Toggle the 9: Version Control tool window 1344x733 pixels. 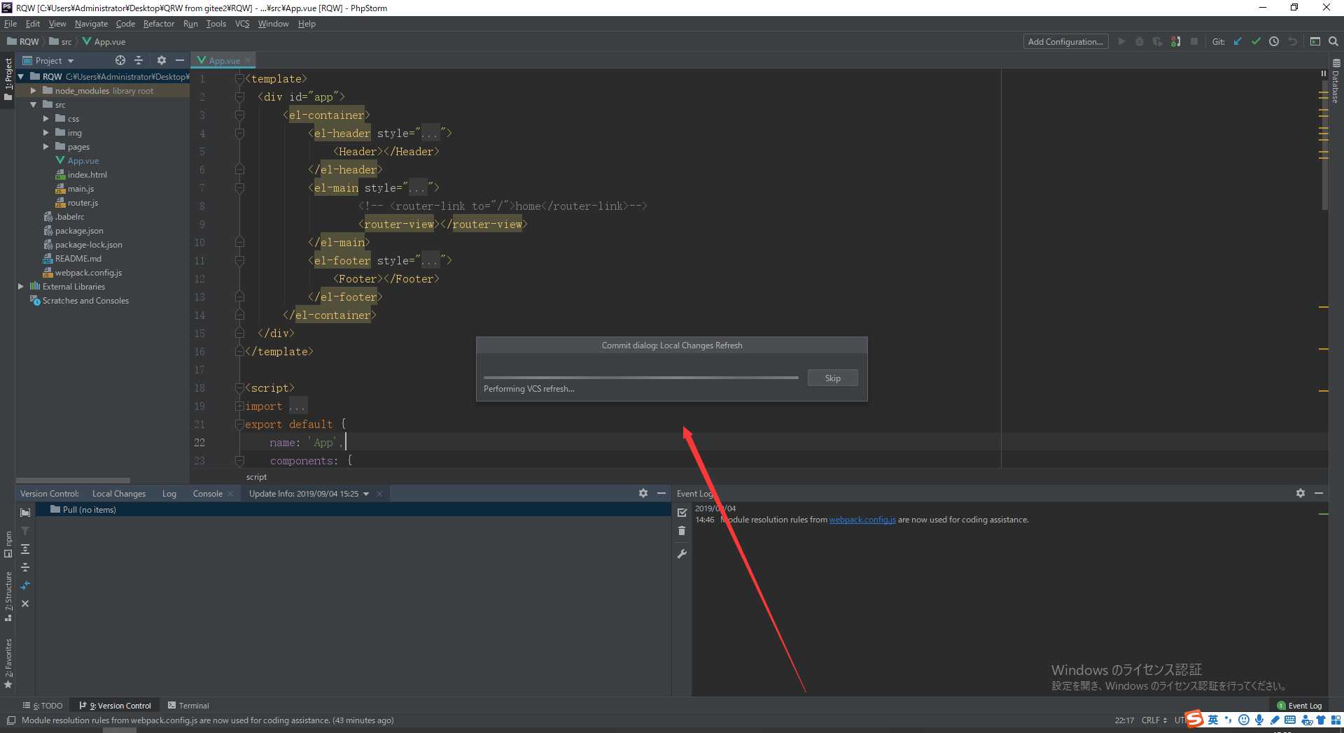pyautogui.click(x=115, y=706)
